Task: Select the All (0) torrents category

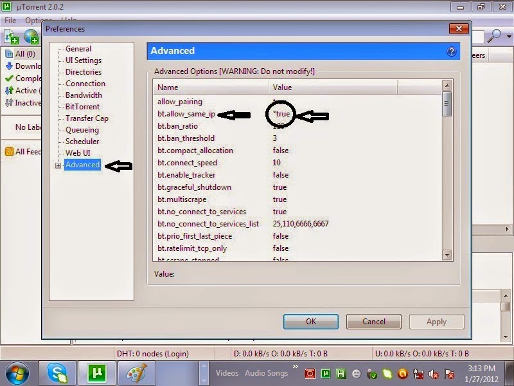Action: click(x=21, y=54)
